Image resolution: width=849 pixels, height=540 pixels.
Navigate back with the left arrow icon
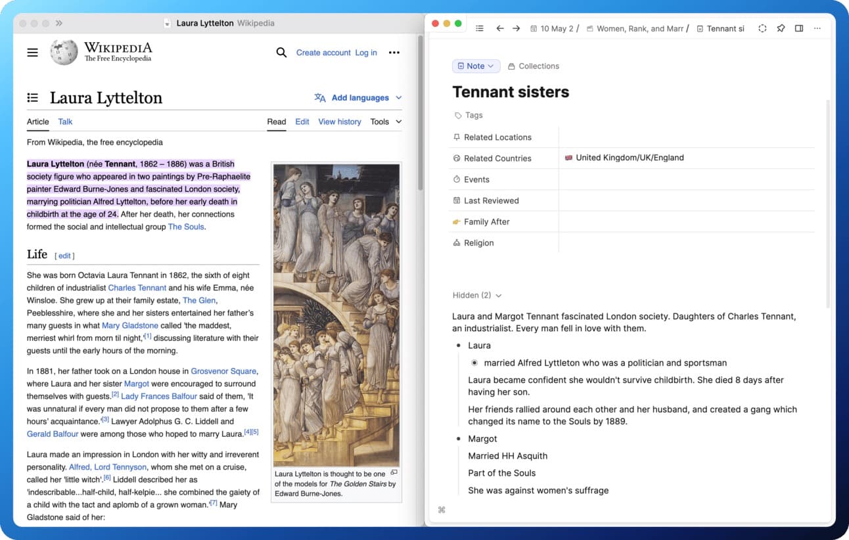tap(499, 28)
